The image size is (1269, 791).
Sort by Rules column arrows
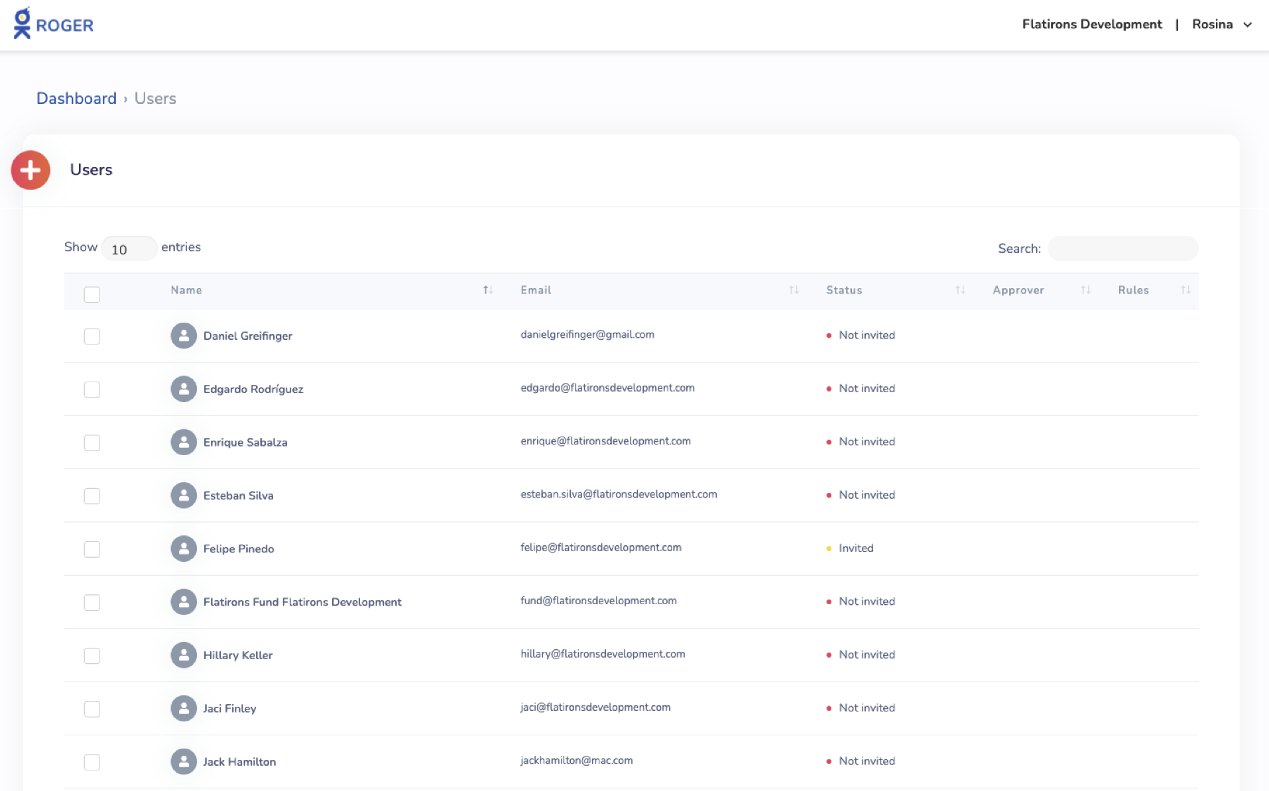pyautogui.click(x=1185, y=290)
